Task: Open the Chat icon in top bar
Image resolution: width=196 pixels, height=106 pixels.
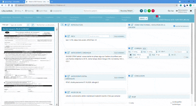Action: coord(171,11)
